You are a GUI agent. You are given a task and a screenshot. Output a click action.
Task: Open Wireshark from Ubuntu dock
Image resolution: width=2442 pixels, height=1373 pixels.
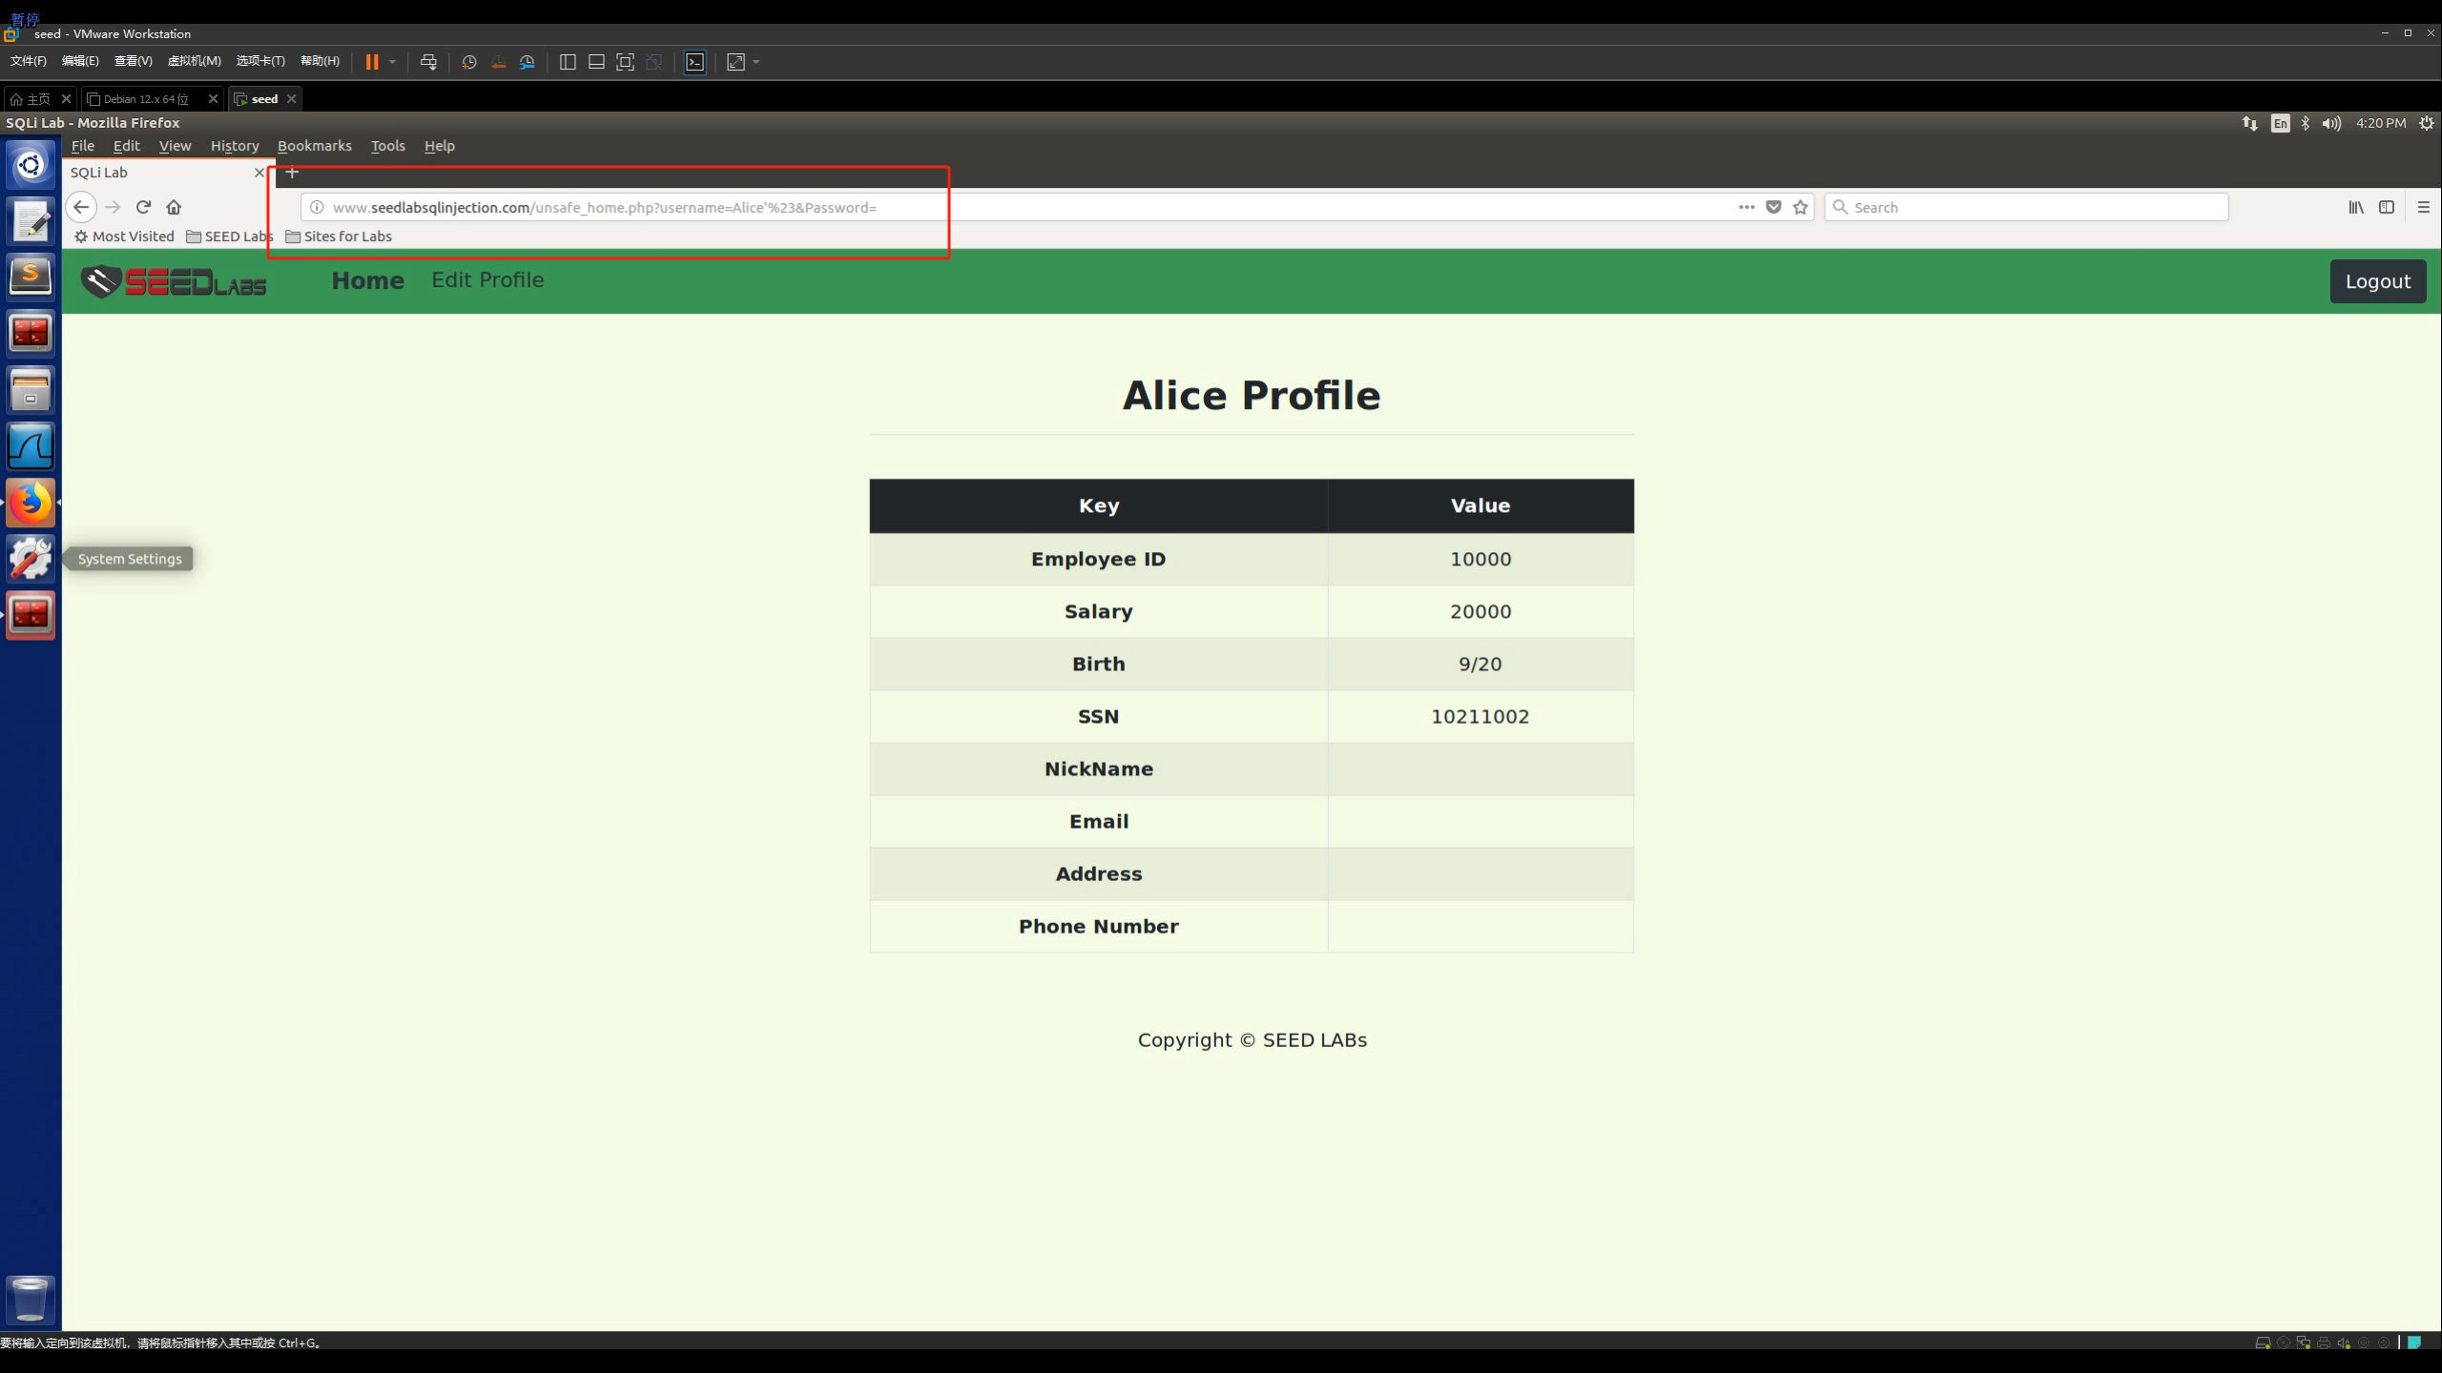[31, 446]
